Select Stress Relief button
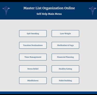 33,69
